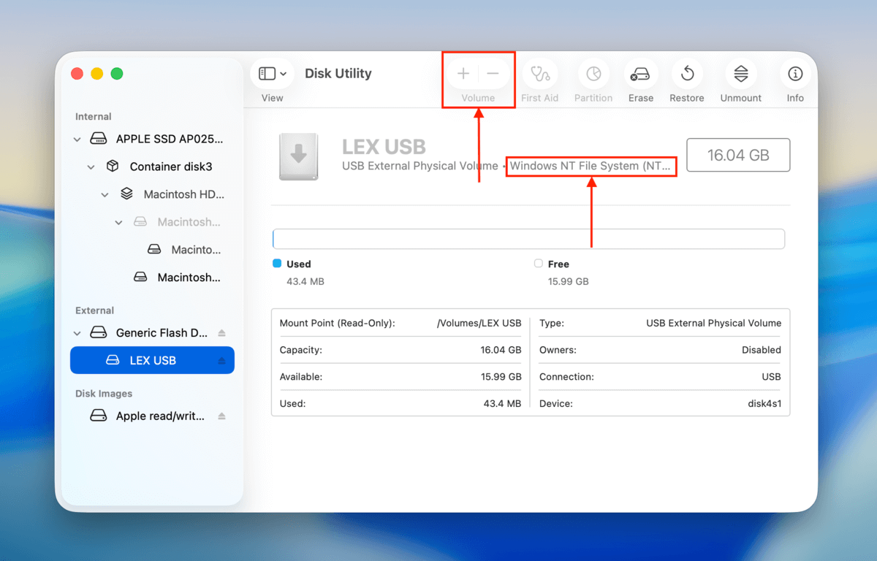Open the Restore tool
The image size is (877, 561).
686,73
